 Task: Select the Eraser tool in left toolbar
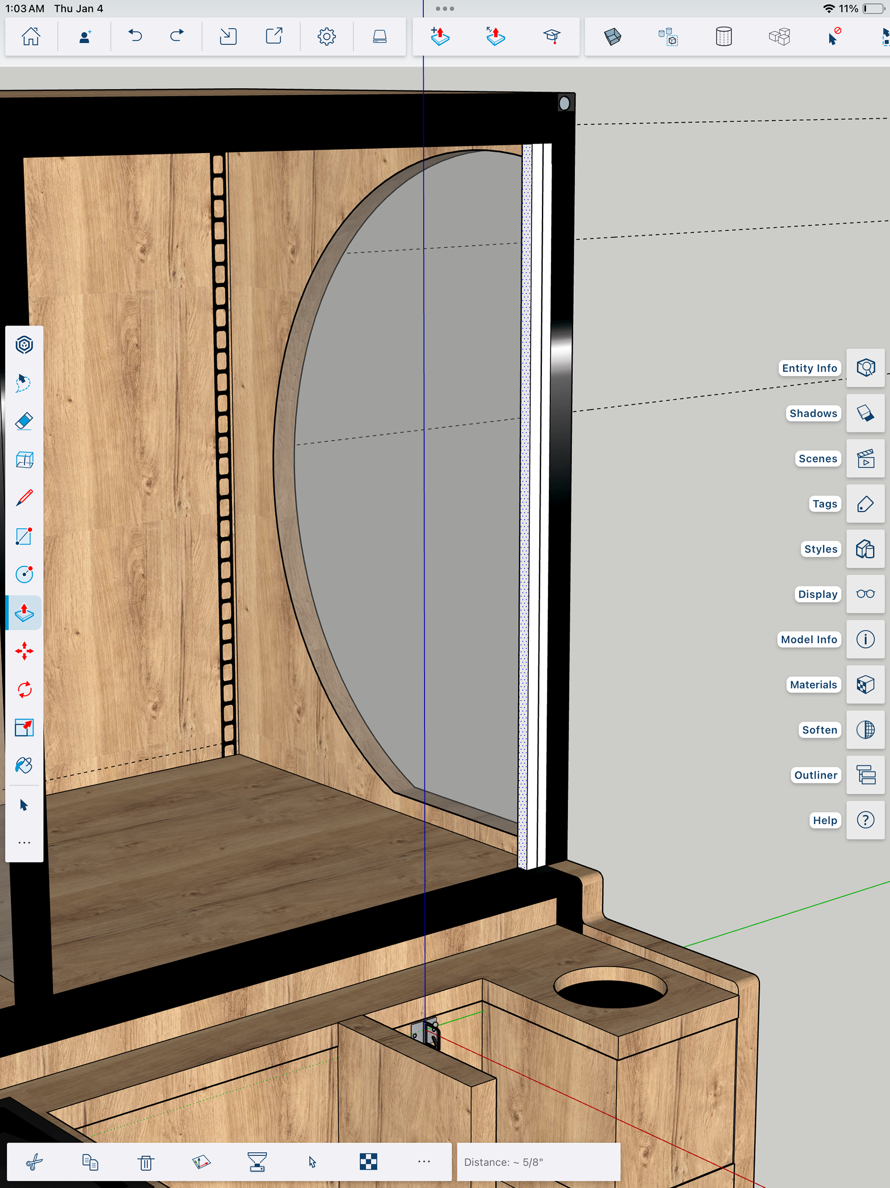pyautogui.click(x=24, y=421)
